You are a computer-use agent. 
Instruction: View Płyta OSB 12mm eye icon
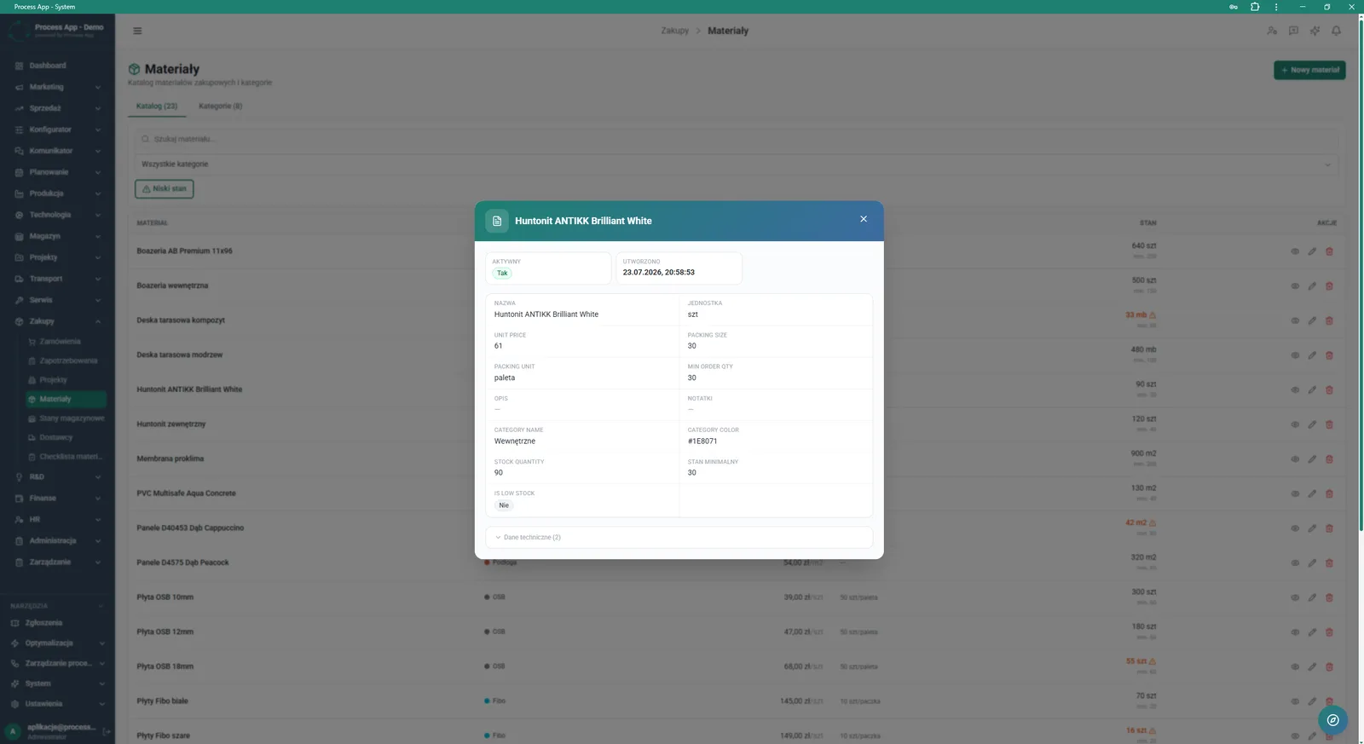point(1295,632)
